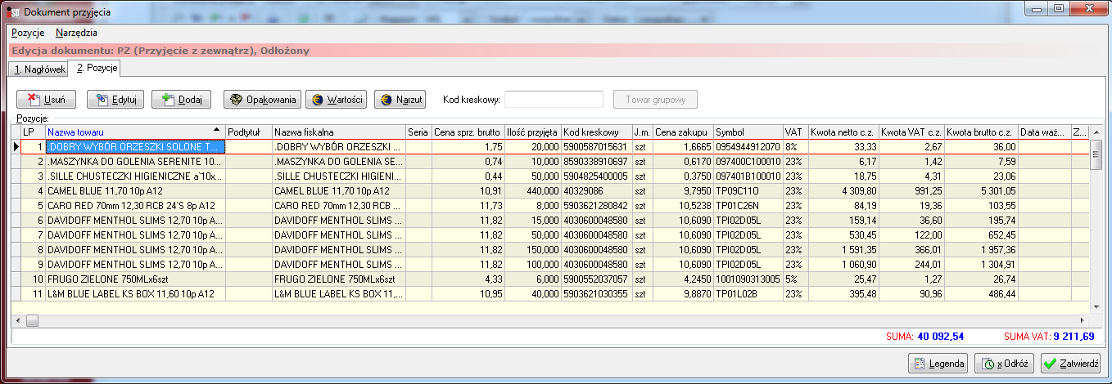Image resolution: width=1112 pixels, height=384 pixels.
Task: Click symbol cell 1001090313005
Action: 748,279
